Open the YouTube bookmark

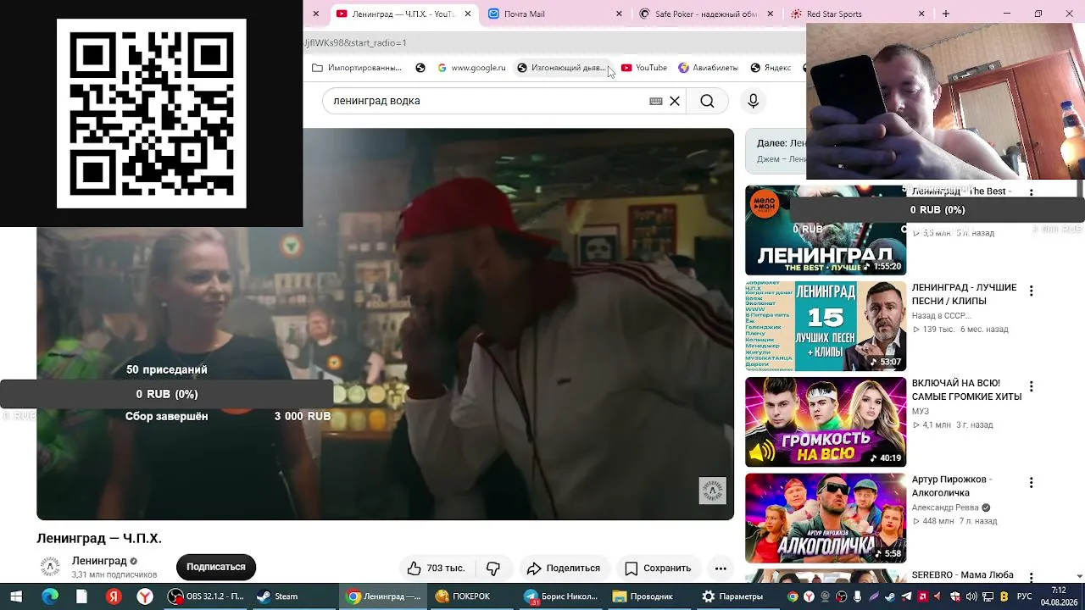pos(644,68)
